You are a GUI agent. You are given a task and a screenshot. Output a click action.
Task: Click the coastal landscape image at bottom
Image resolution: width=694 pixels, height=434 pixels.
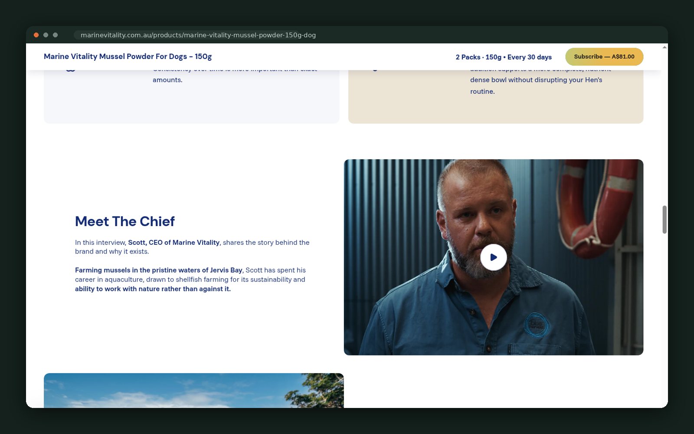coord(193,391)
